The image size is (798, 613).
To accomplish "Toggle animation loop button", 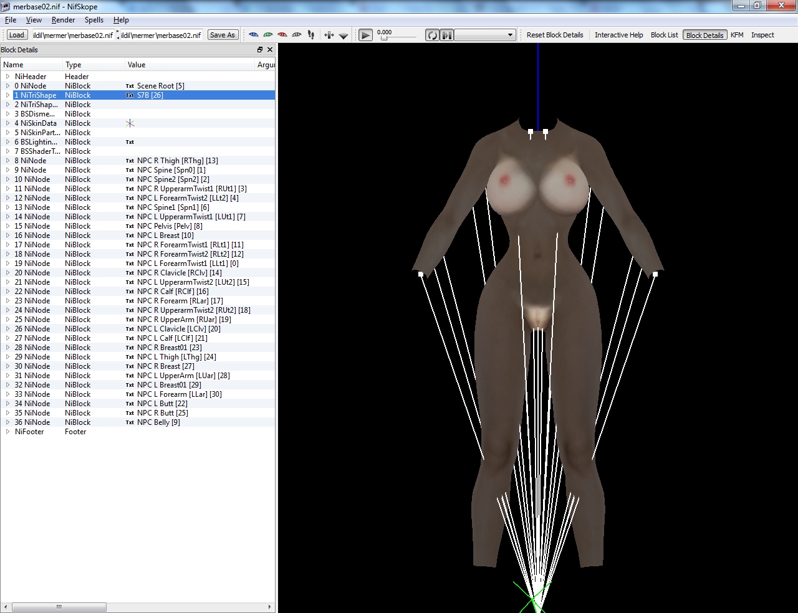I will (x=432, y=36).
